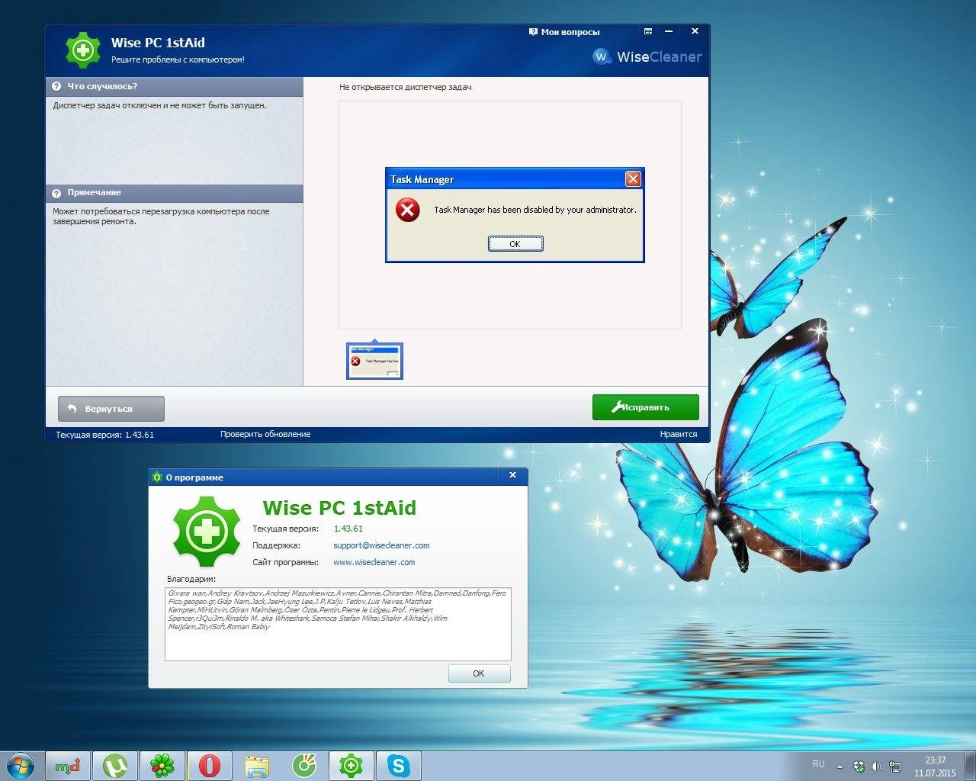976x781 pixels.
Task: Open the window menu icon next to minimize
Action: coord(648,31)
